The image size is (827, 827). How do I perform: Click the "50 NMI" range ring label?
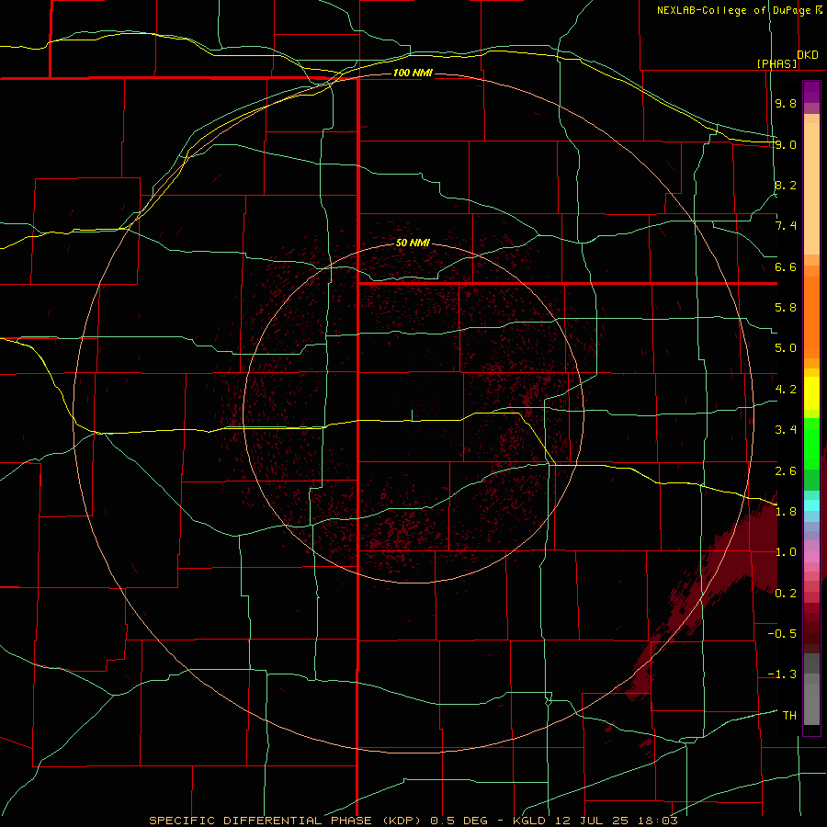tap(413, 243)
